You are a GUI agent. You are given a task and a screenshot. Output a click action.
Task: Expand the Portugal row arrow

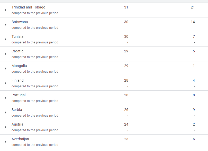pos(5,98)
